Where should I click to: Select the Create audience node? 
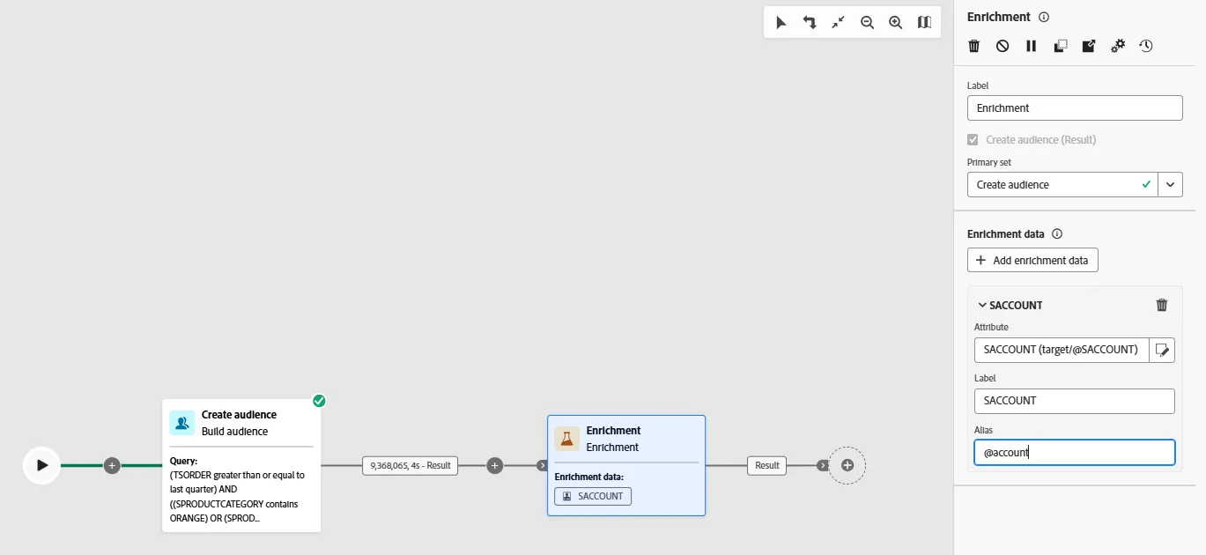(x=241, y=465)
